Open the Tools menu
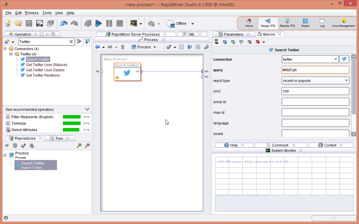 (47, 13)
